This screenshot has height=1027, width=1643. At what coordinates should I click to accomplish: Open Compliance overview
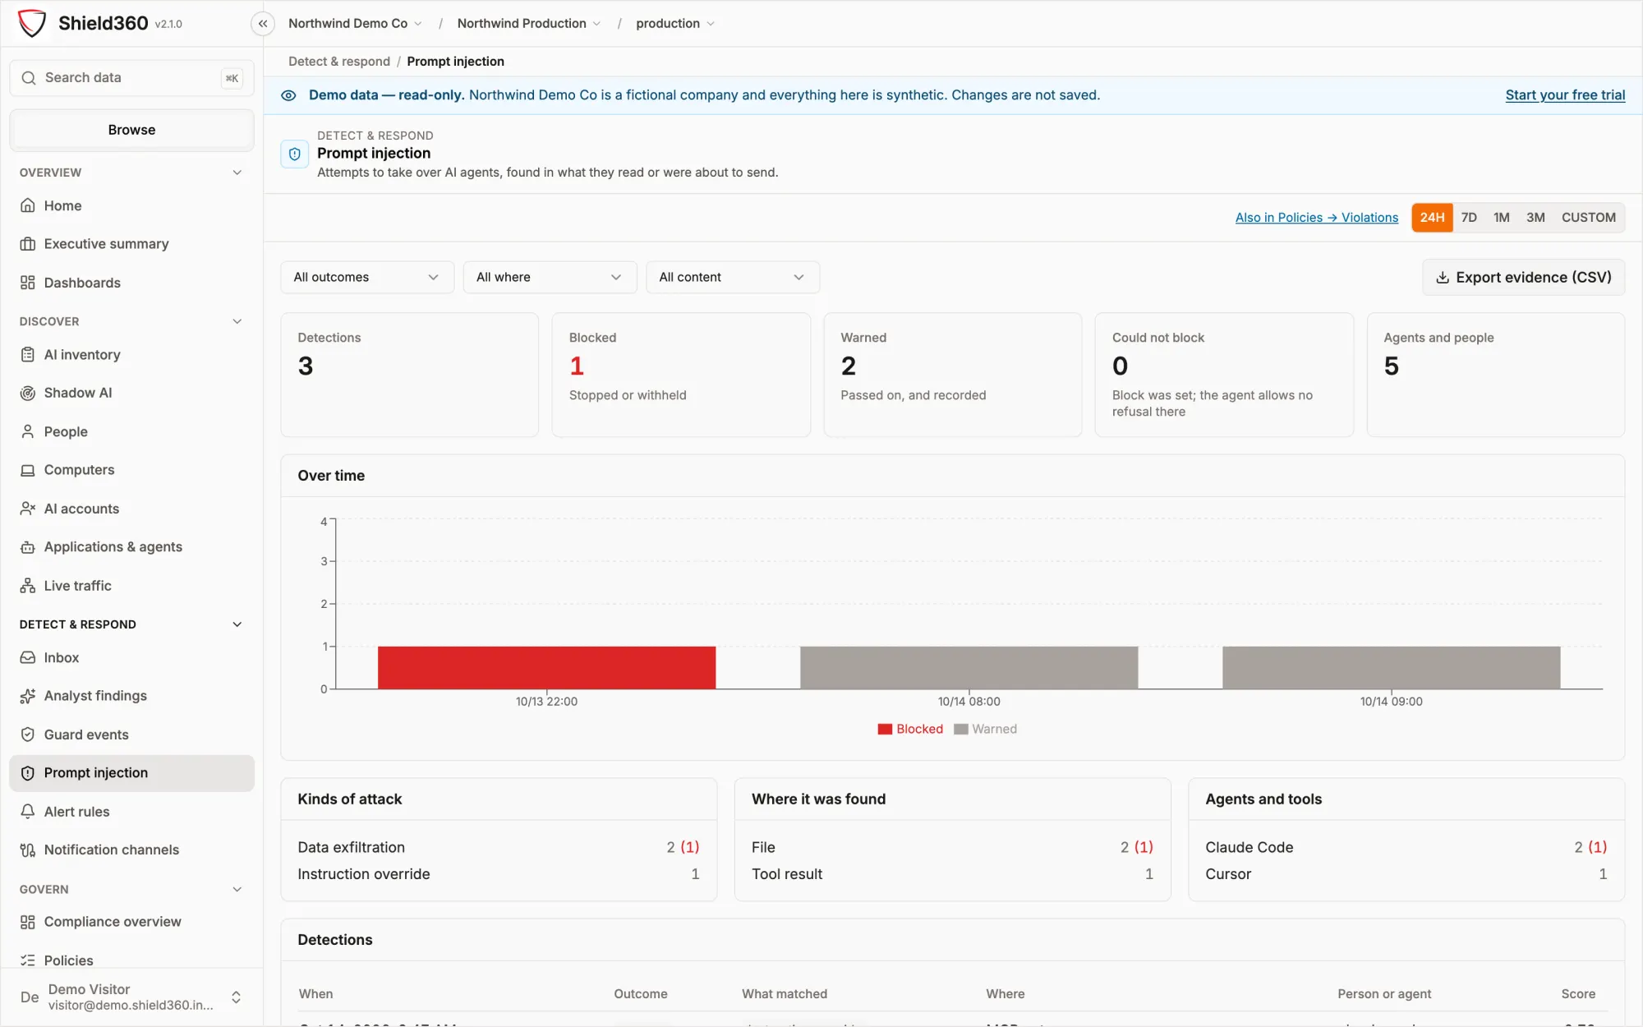(131, 922)
